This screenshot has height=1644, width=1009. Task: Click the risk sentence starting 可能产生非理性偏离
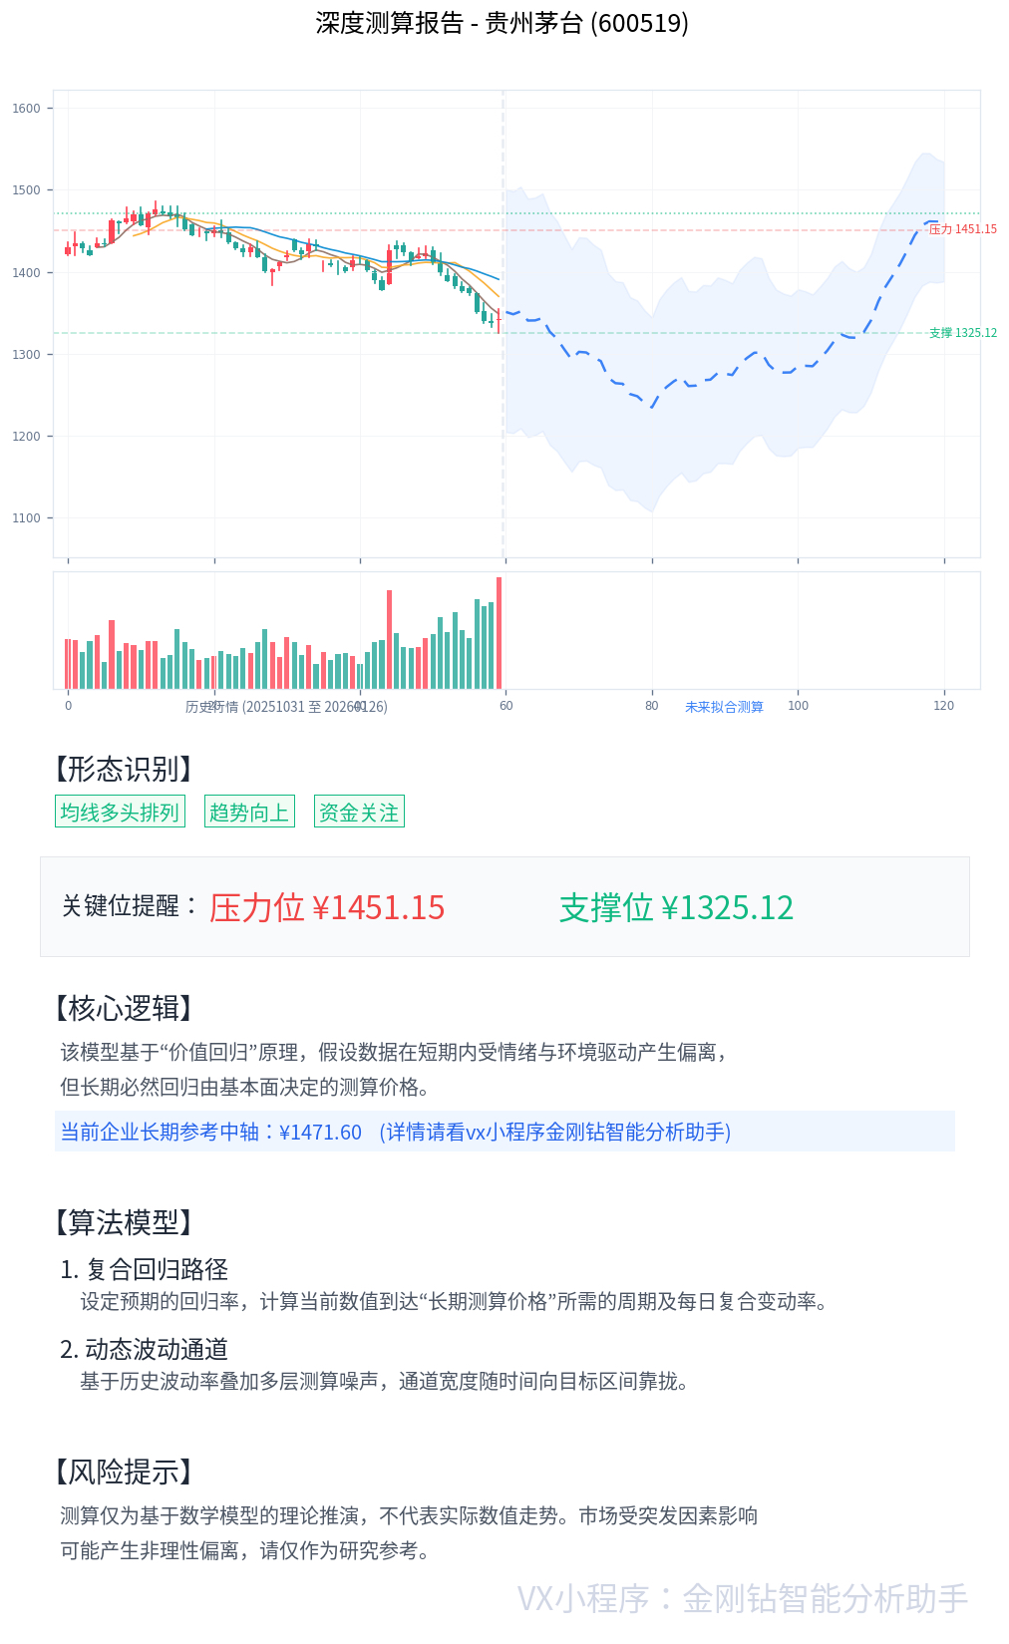click(245, 1550)
